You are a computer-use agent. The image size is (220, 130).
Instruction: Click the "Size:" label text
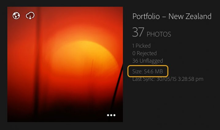[x=137, y=72]
